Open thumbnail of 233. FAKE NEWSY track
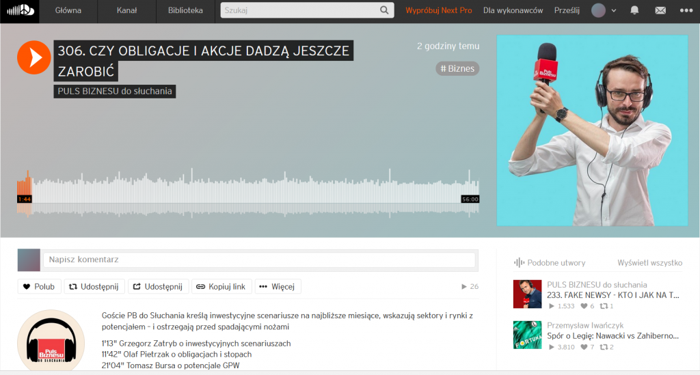This screenshot has width=700, height=375. point(527,294)
